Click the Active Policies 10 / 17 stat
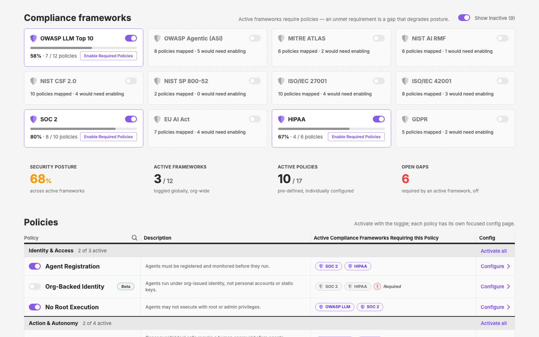The image size is (539, 337). click(290, 179)
